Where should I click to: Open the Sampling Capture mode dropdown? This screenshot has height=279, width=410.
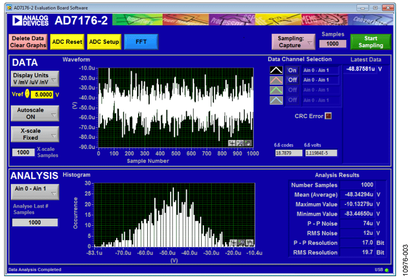293,42
